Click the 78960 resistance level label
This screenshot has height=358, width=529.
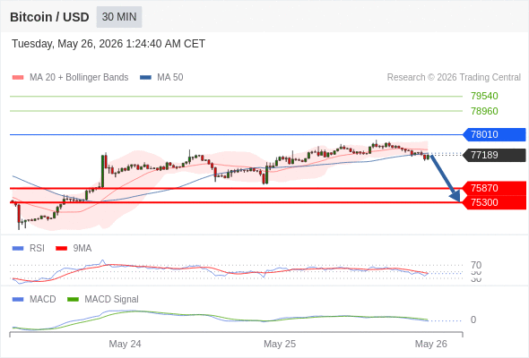pos(484,111)
